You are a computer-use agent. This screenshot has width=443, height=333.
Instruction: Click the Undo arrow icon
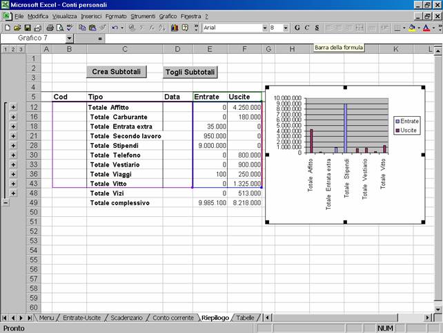pos(114,28)
